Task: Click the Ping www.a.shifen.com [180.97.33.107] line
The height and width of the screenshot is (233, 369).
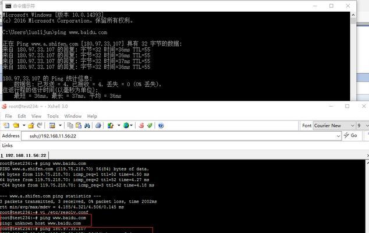Action: 92,44
